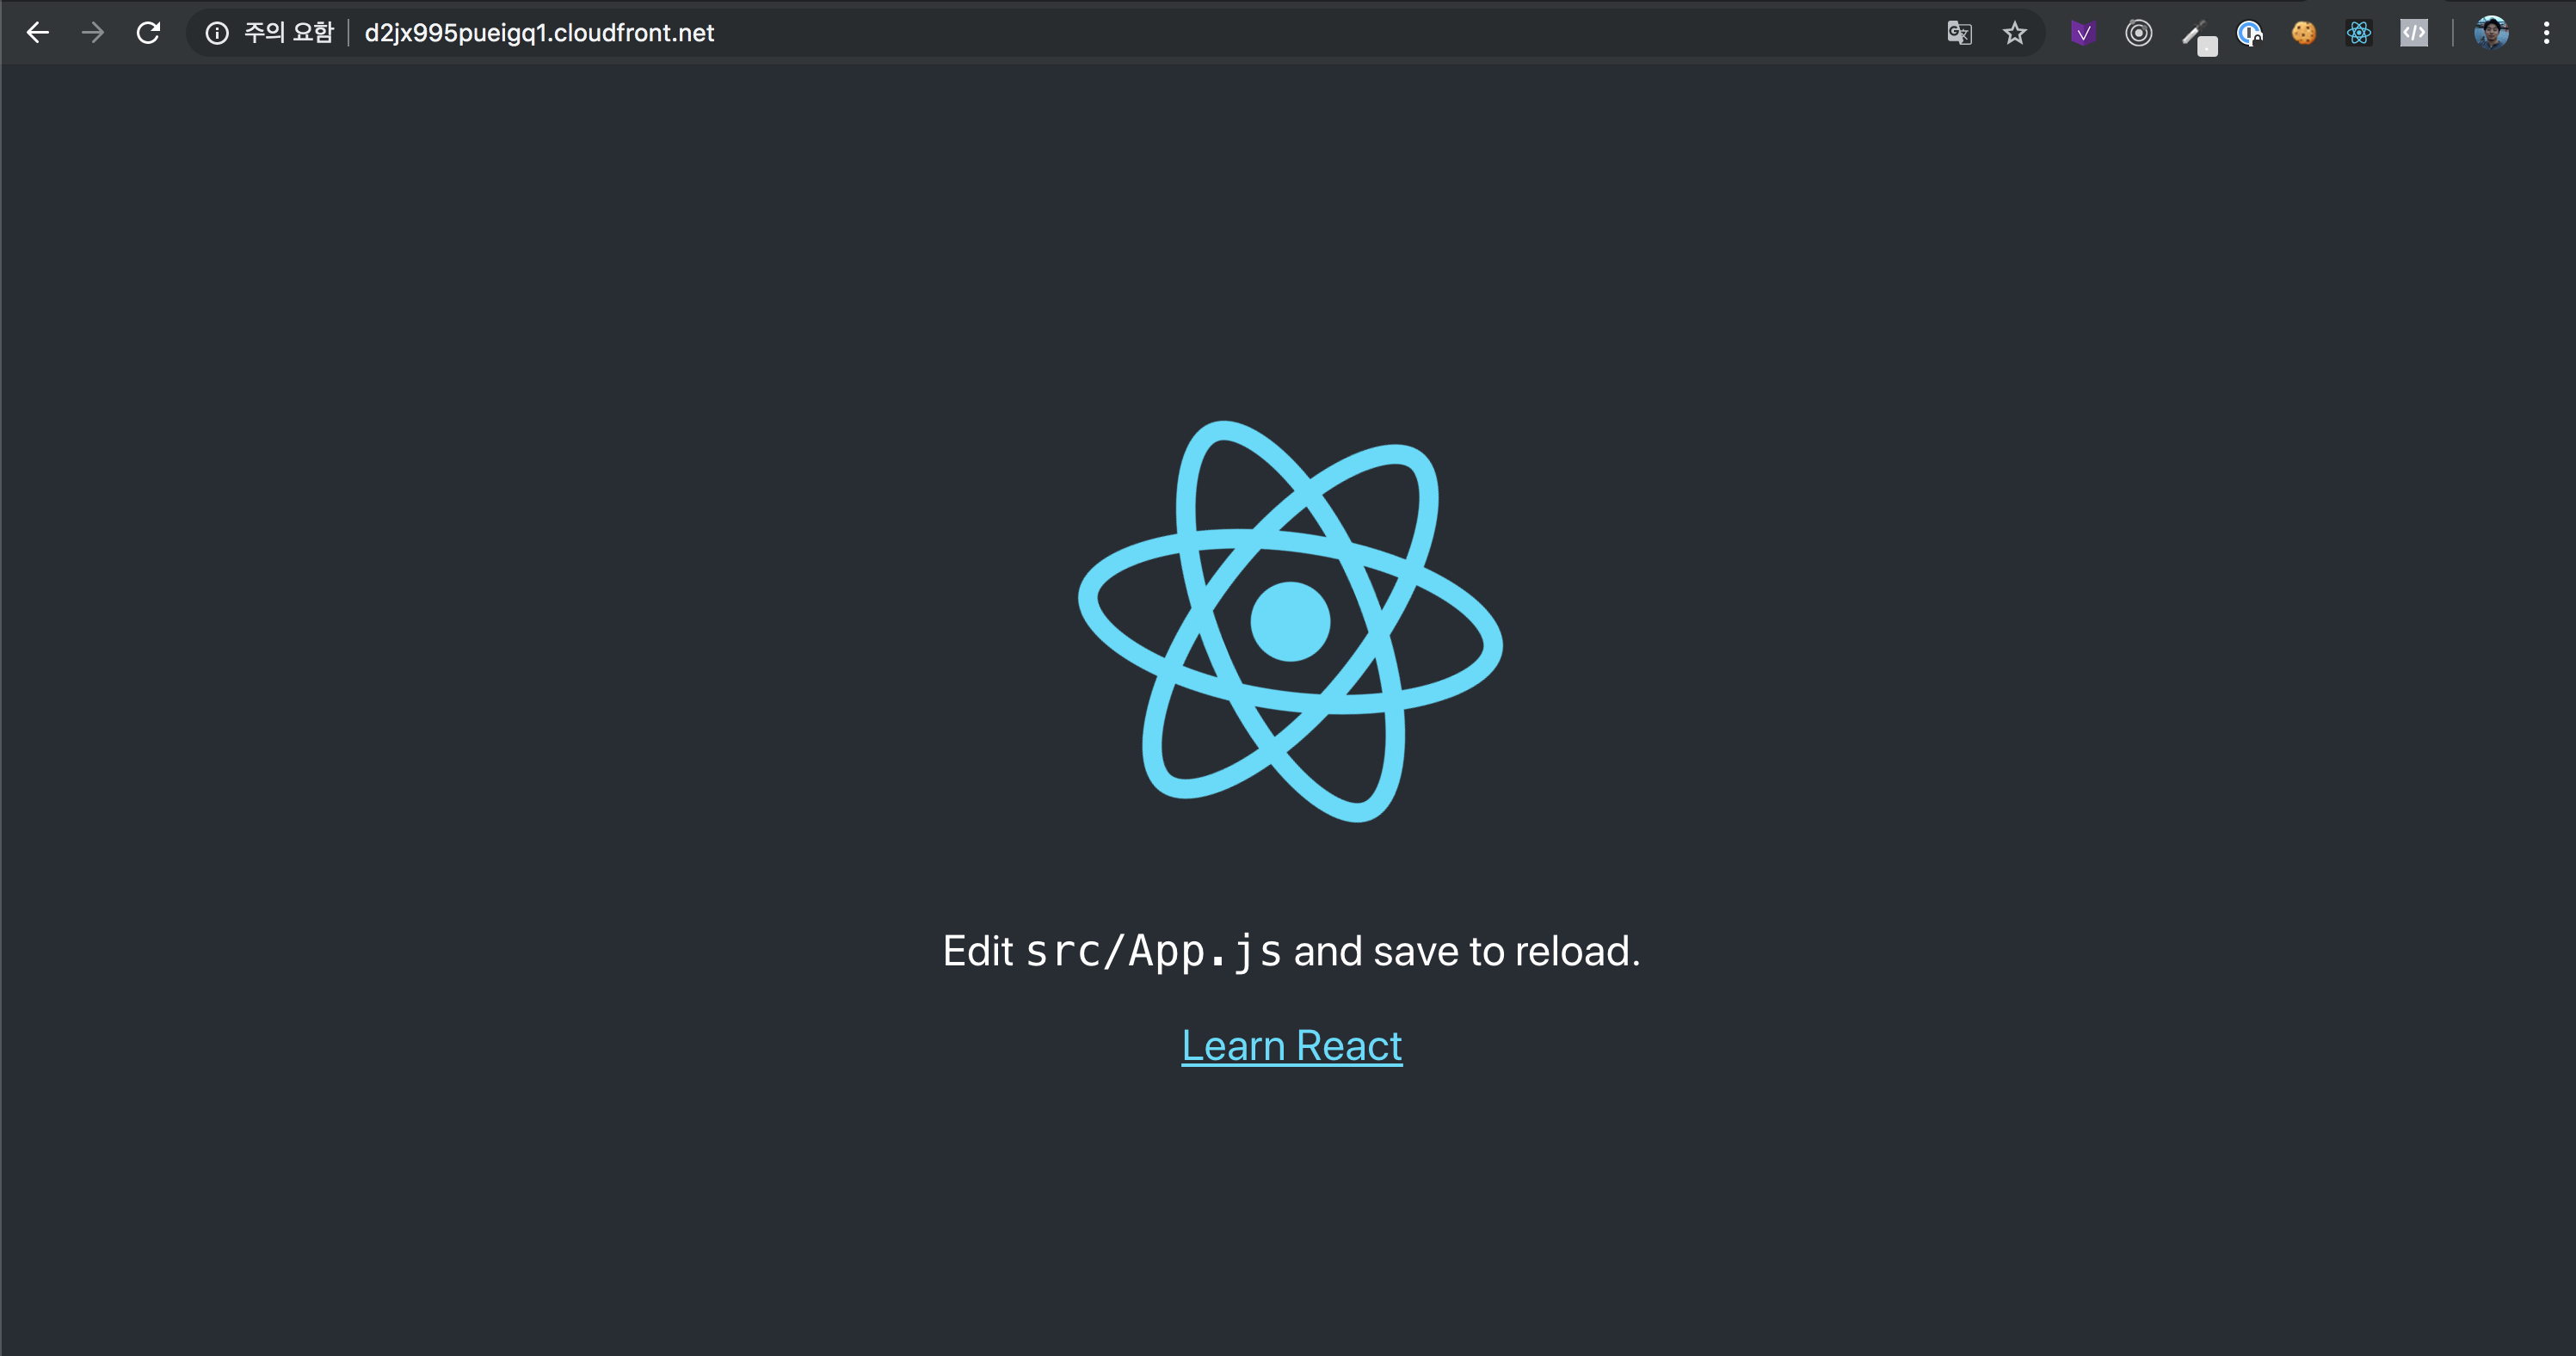Open the cookie editor extension
The height and width of the screenshot is (1356, 2576).
[2304, 33]
